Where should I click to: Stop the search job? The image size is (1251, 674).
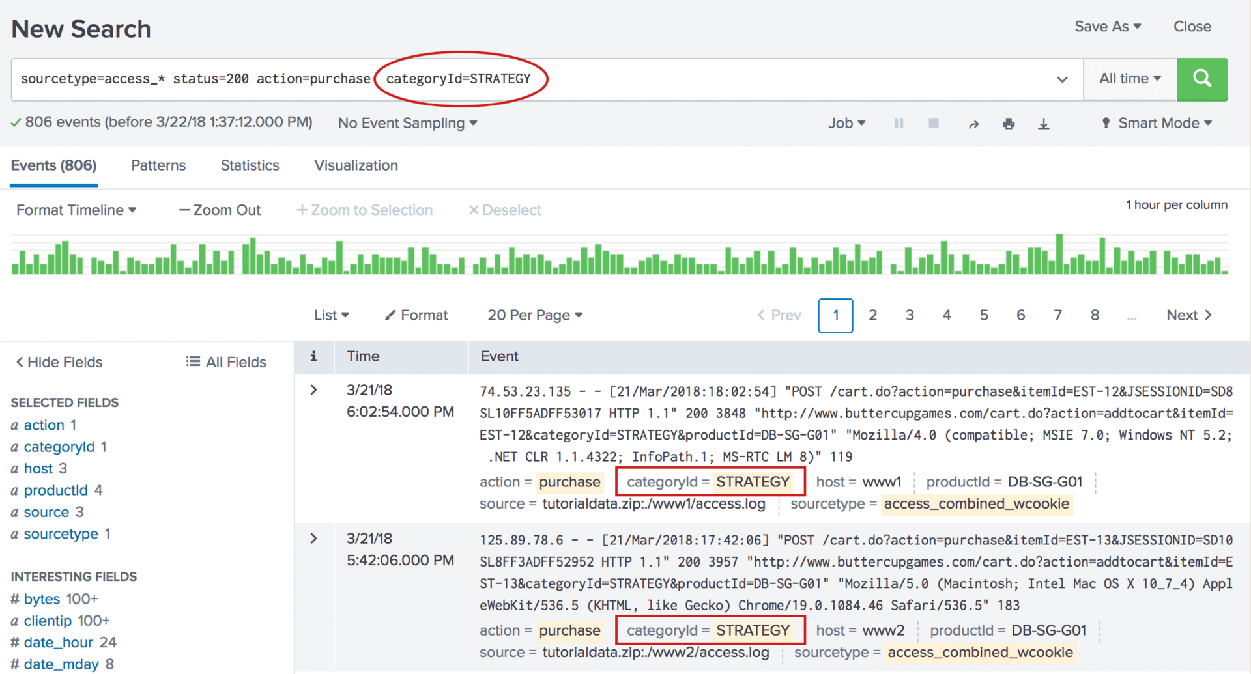tap(933, 123)
